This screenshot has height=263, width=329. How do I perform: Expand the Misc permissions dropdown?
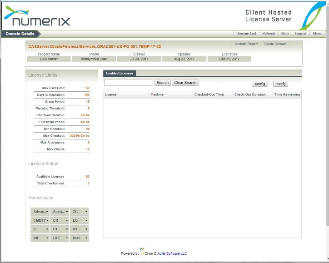pos(79,238)
